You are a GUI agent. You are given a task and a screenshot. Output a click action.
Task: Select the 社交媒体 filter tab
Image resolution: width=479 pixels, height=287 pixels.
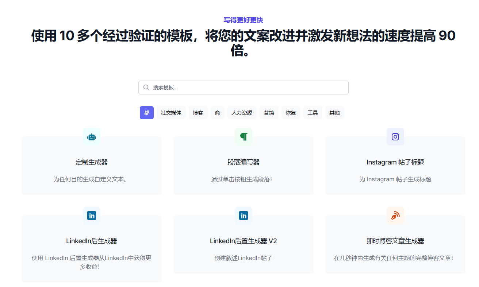pos(171,113)
